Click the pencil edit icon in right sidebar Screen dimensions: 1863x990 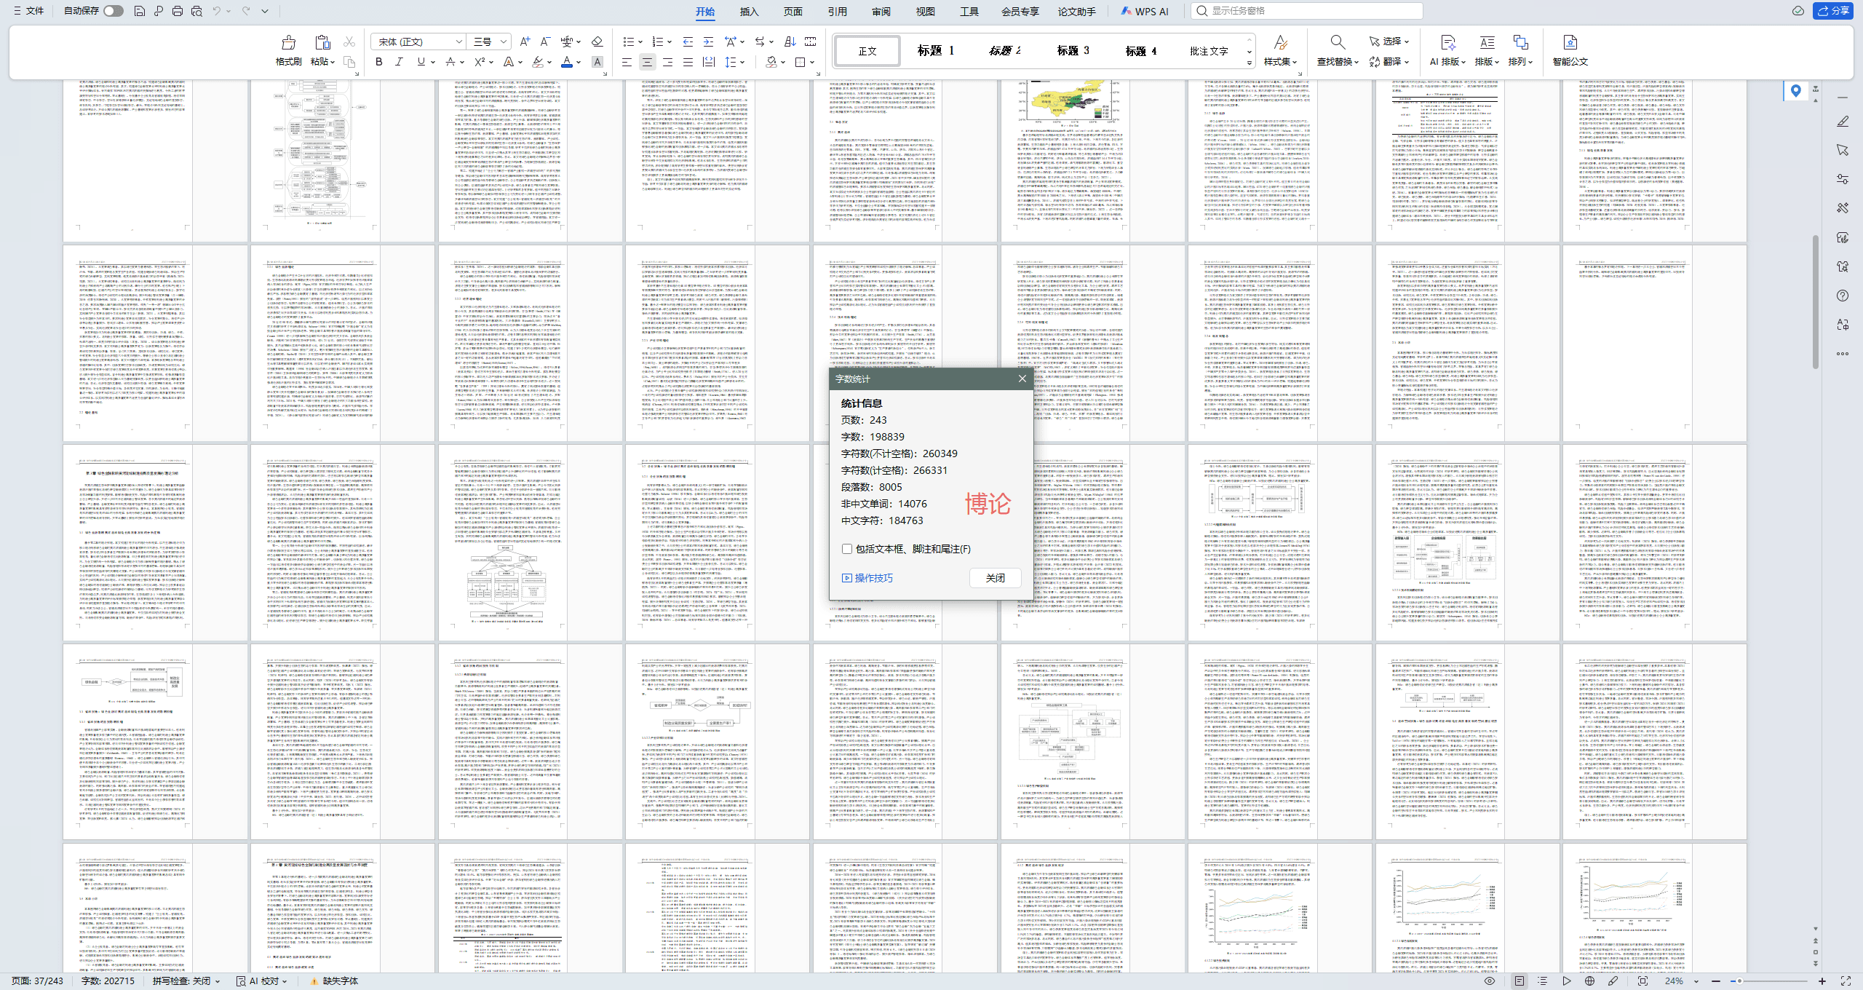pos(1843,121)
